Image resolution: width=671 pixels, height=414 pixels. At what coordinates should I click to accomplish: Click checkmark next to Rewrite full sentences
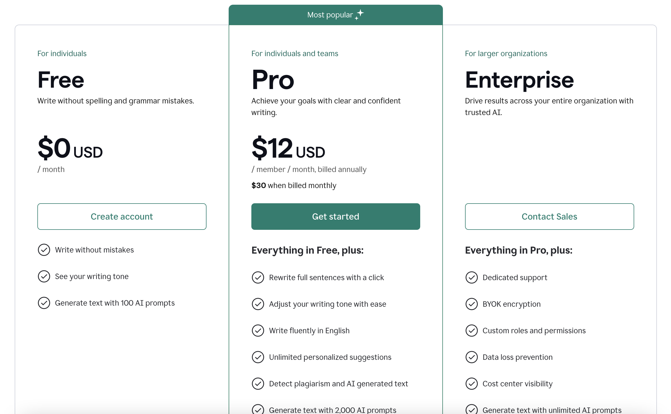(258, 277)
